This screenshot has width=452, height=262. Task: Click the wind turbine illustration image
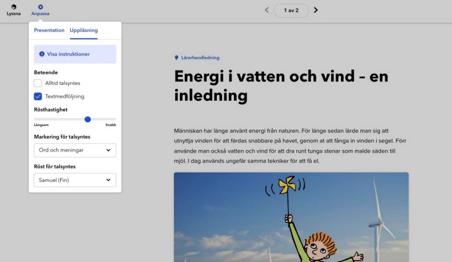291,217
